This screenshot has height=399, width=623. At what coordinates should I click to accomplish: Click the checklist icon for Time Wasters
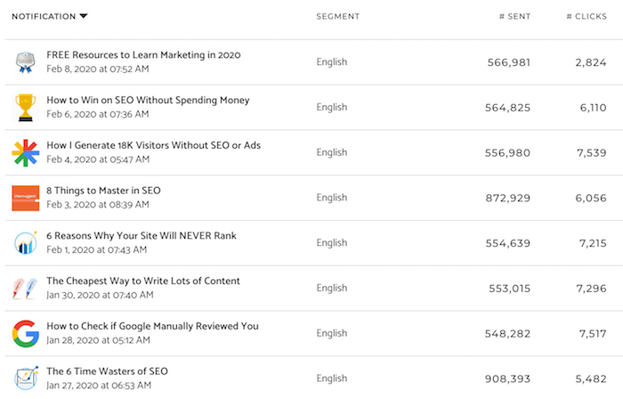point(25,378)
